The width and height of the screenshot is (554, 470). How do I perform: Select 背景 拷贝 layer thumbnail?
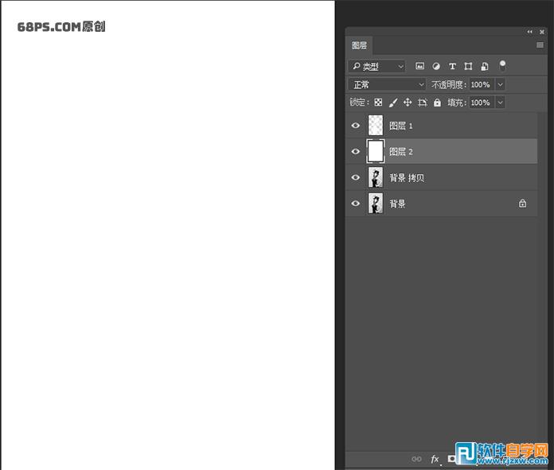(375, 177)
